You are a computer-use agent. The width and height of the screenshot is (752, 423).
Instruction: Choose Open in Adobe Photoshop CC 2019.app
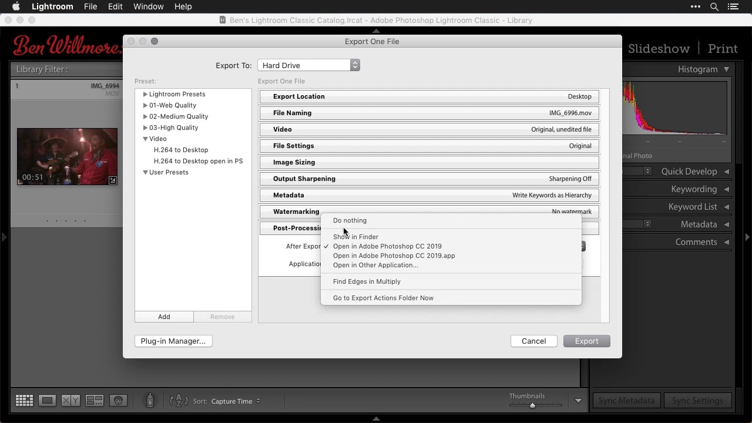point(451,256)
